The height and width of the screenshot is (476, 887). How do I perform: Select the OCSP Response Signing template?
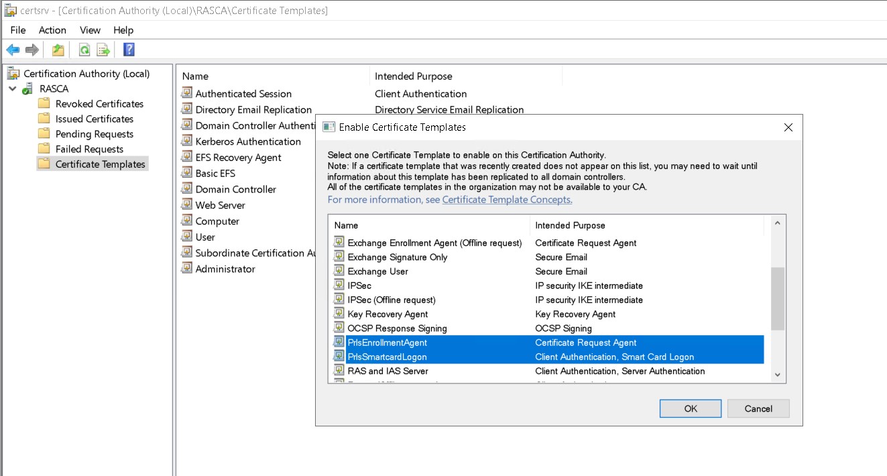pos(397,329)
